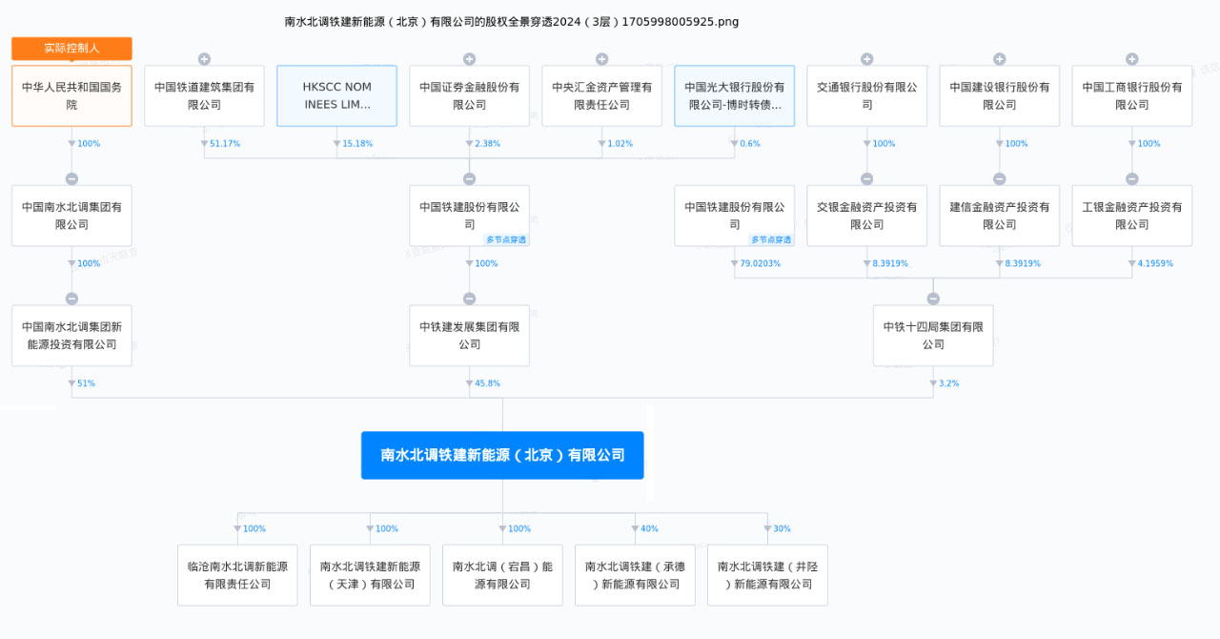Collapse the minus icon above 中铁十四局集团有限公司
The width and height of the screenshot is (1220, 639).
coord(933,299)
